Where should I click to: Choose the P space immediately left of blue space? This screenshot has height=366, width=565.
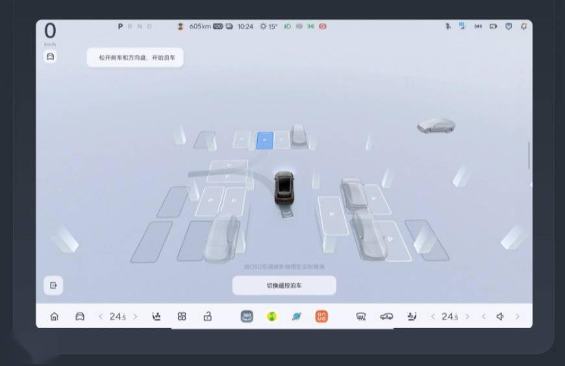[x=242, y=140]
